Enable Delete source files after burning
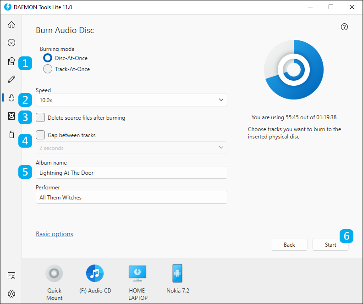 [x=40, y=118]
